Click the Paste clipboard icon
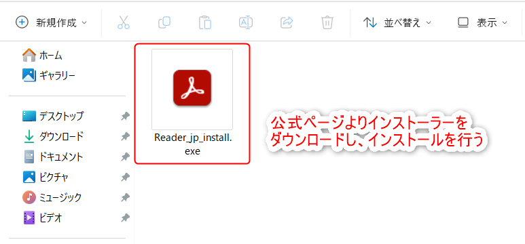This screenshot has height=244, width=525. pos(205,23)
